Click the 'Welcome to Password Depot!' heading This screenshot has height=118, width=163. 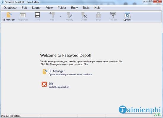click(x=66, y=55)
